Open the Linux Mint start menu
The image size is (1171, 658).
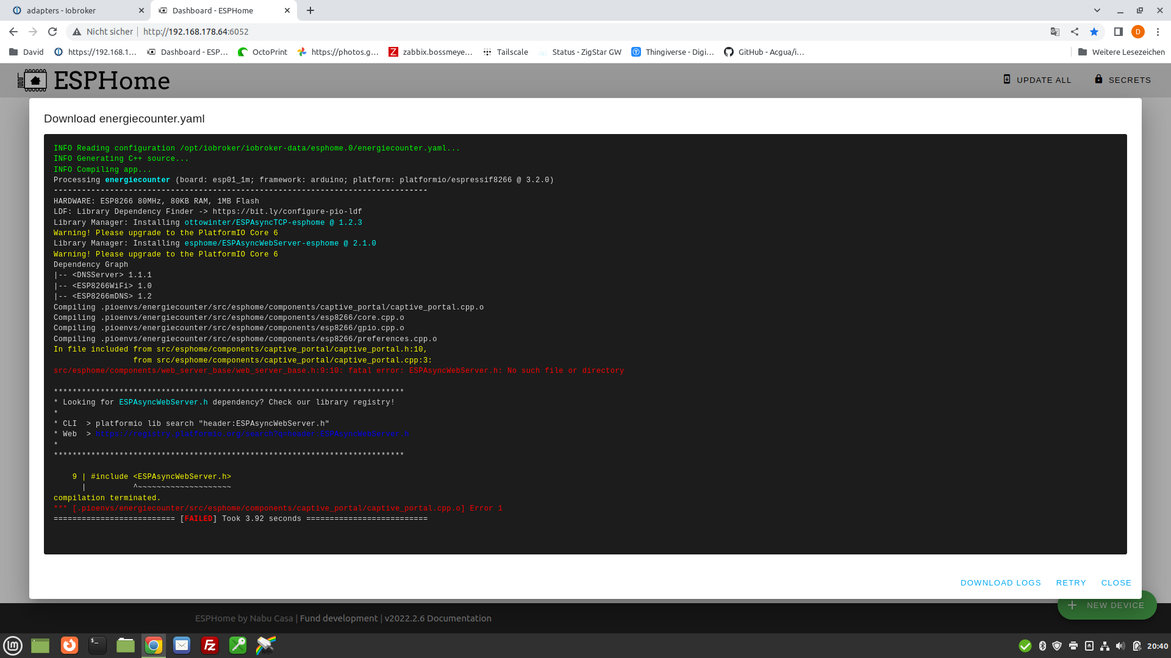point(13,646)
